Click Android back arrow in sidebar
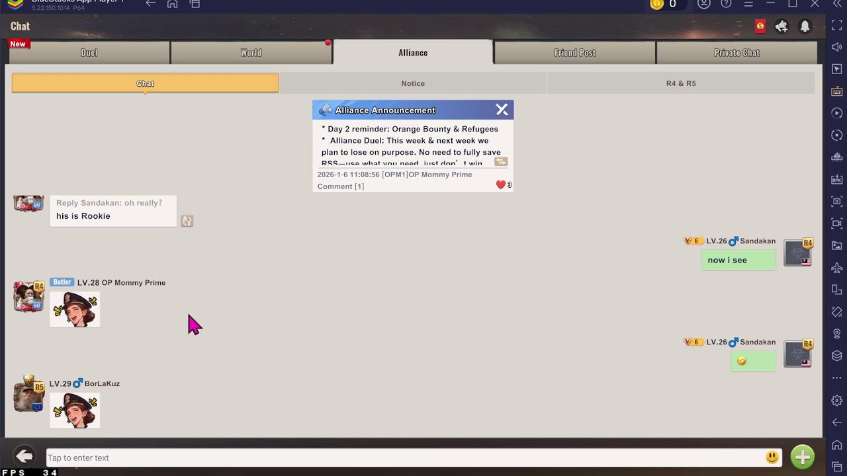Screen dimensions: 847x476 coord(836,422)
